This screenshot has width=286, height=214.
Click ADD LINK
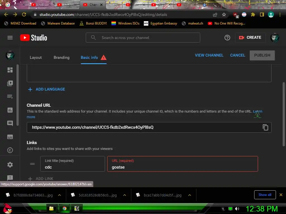point(41,179)
